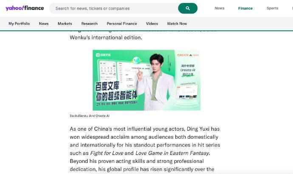Click the green search magnifier button
Image resolution: width=293 pixels, height=174 pixels.
pyautogui.click(x=188, y=8)
